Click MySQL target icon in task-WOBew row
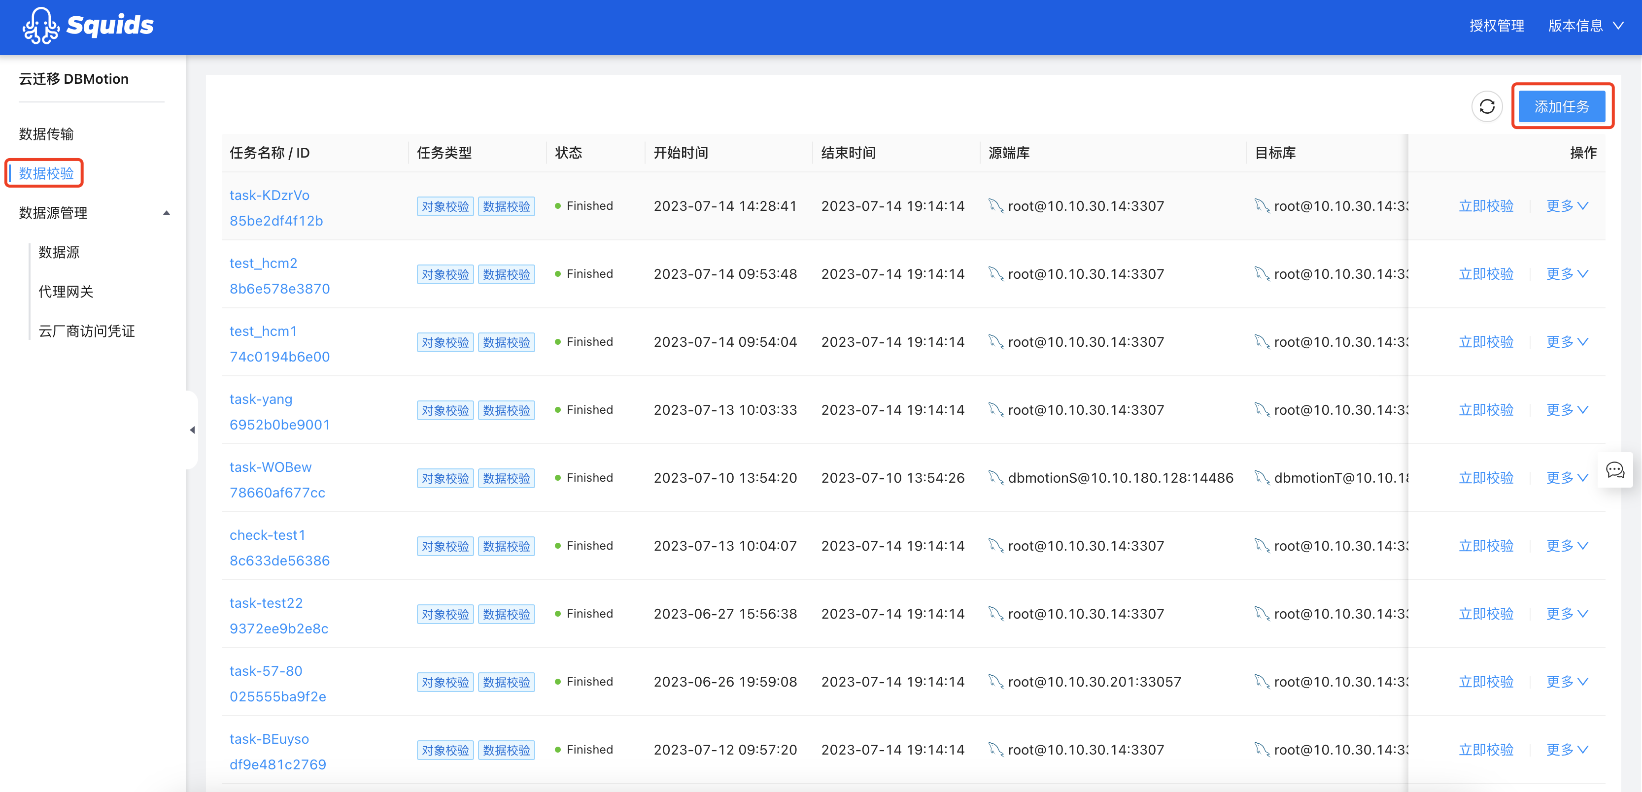Screen dimensions: 1642x792 (x=1262, y=478)
